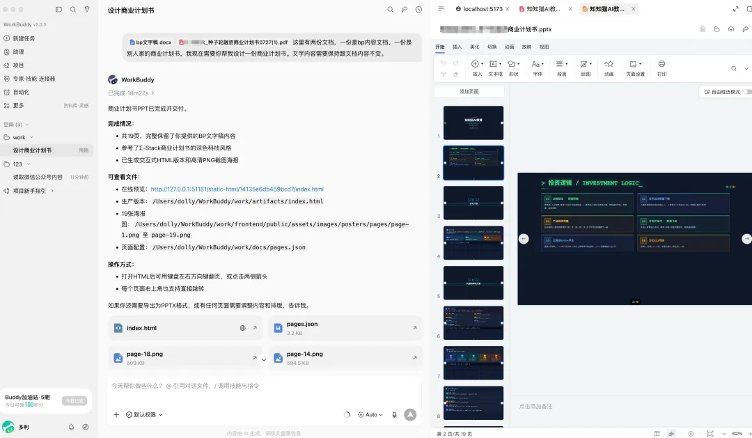This screenshot has width=752, height=438.
Task: Click the compass icon next to the bell
Action: [86, 427]
